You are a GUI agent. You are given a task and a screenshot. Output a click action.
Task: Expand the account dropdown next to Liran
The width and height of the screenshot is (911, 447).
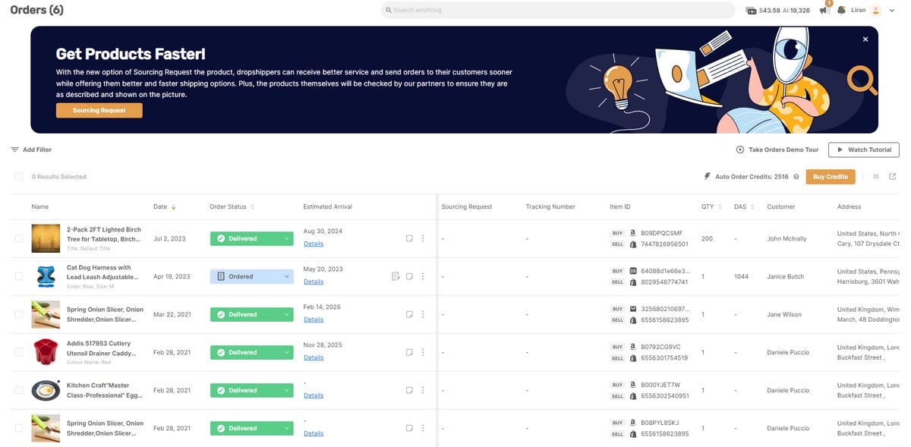coord(891,10)
